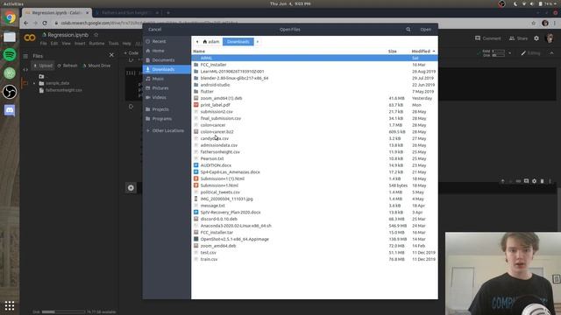Select the android-studio folder
This screenshot has width=561, height=315.
point(315,85)
